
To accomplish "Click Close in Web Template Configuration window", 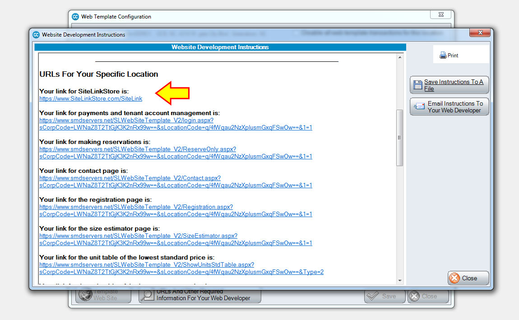I will pyautogui.click(x=428, y=296).
